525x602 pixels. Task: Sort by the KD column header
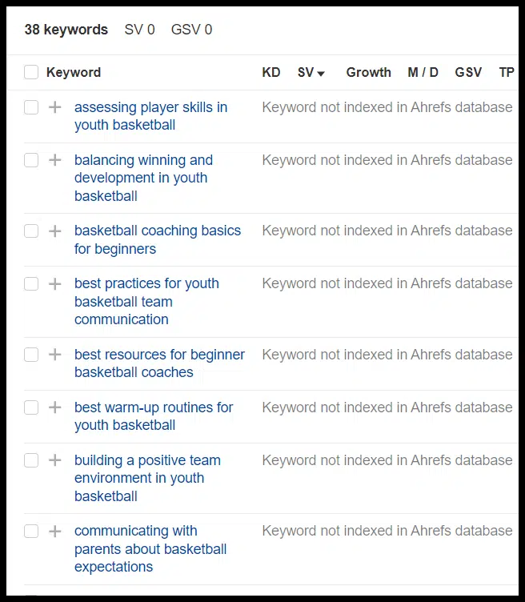[271, 72]
